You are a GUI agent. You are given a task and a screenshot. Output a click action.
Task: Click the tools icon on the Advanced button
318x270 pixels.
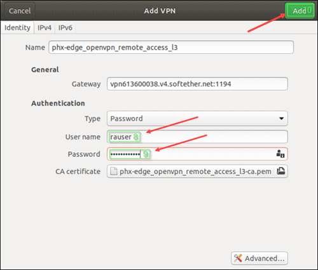click(x=238, y=258)
